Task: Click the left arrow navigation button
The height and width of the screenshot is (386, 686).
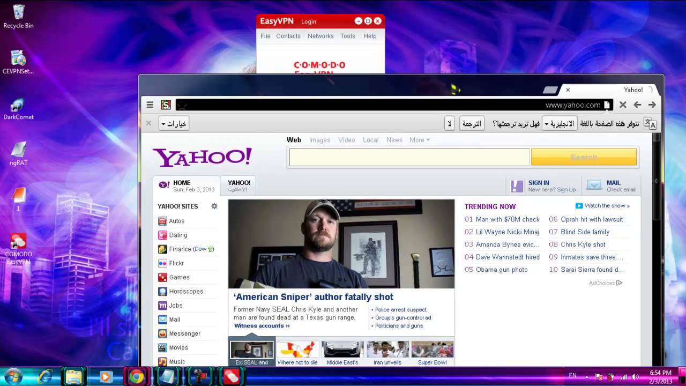Action: 637,105
